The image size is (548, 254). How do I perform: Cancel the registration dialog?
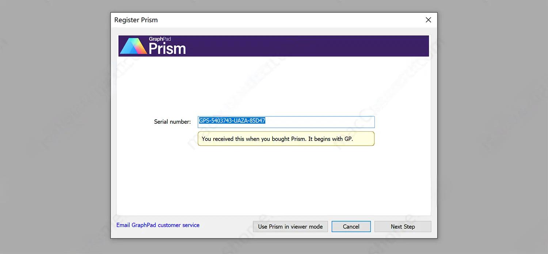click(x=351, y=227)
